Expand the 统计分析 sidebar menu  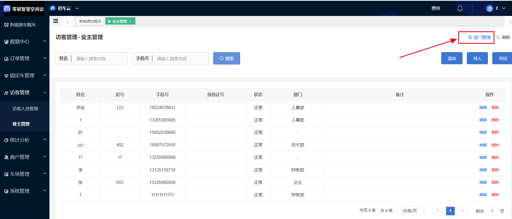point(25,140)
